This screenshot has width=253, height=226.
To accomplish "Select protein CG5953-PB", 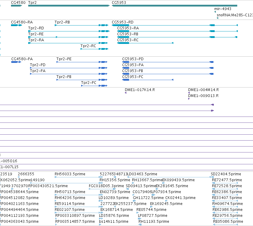I will [168, 74].
